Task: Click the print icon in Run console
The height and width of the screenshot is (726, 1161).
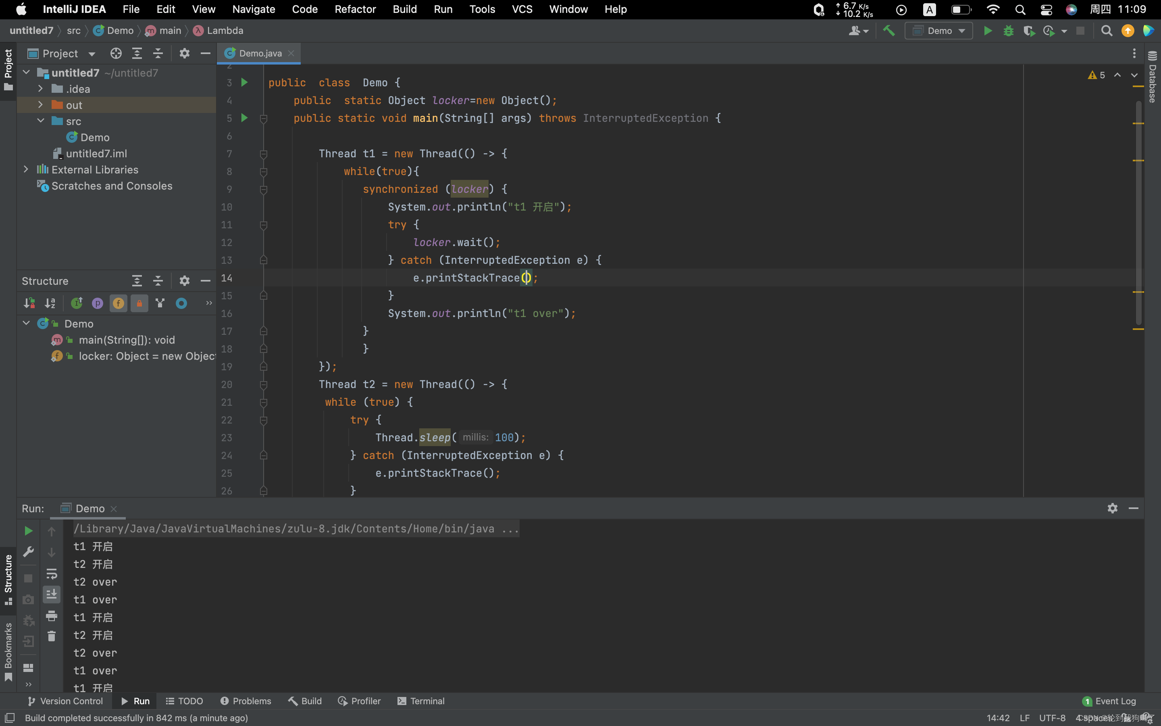Action: [51, 615]
